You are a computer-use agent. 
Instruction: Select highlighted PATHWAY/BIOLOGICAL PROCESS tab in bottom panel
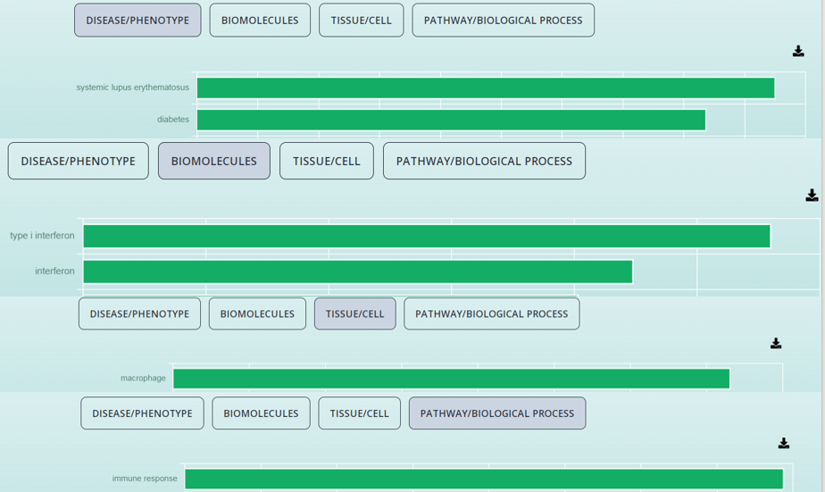497,413
